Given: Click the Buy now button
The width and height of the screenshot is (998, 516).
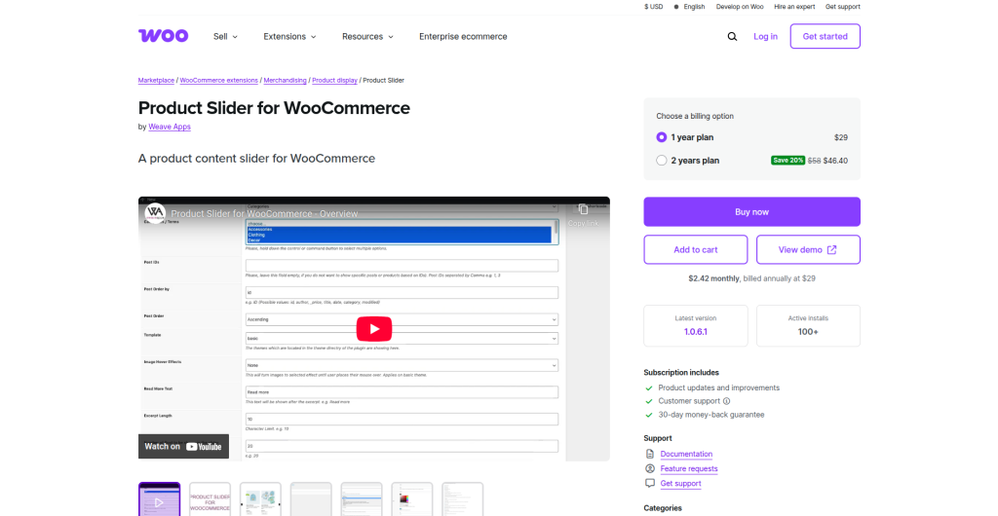Looking at the screenshot, I should pyautogui.click(x=751, y=211).
